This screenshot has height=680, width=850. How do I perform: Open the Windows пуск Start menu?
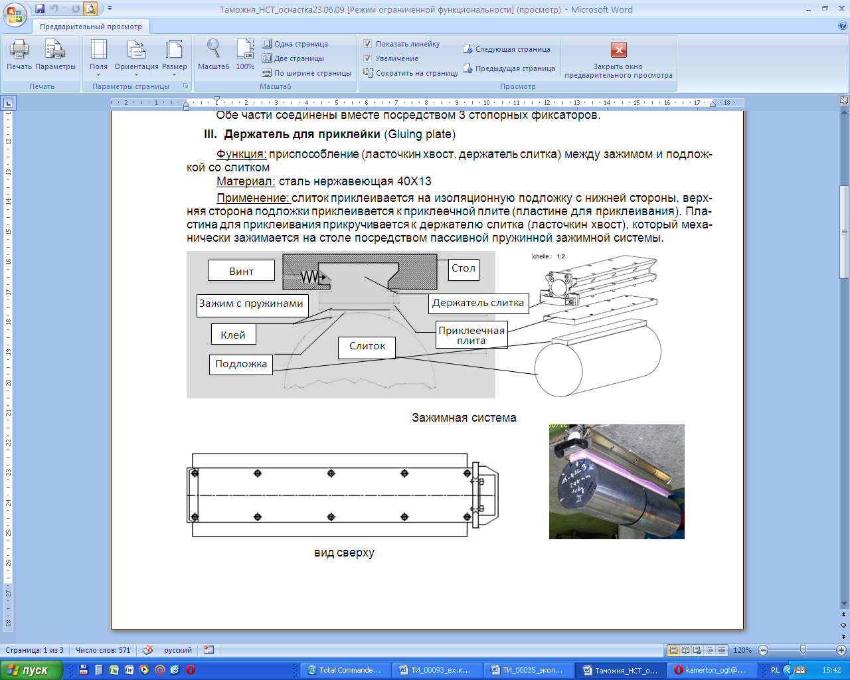(x=31, y=670)
